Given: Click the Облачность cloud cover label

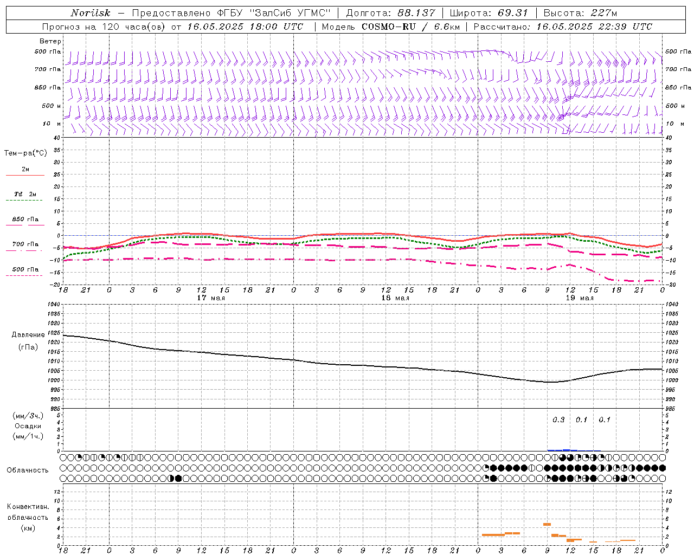Looking at the screenshot, I should [x=28, y=470].
